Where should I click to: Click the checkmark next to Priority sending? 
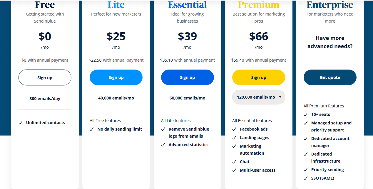click(306, 170)
